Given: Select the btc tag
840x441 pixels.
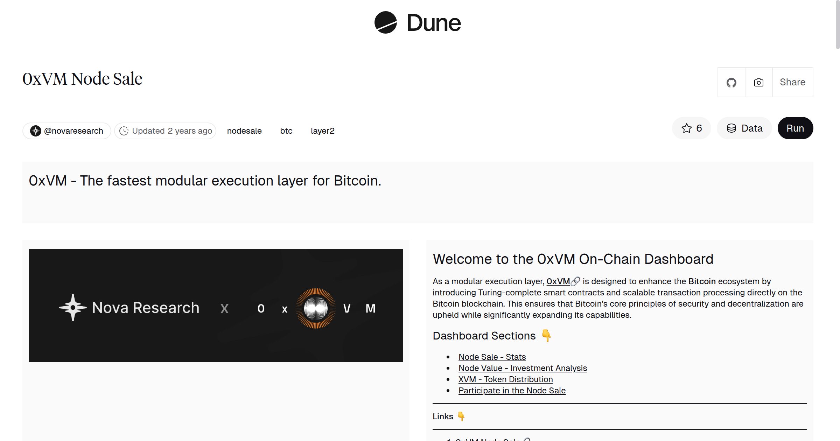Looking at the screenshot, I should (x=286, y=131).
